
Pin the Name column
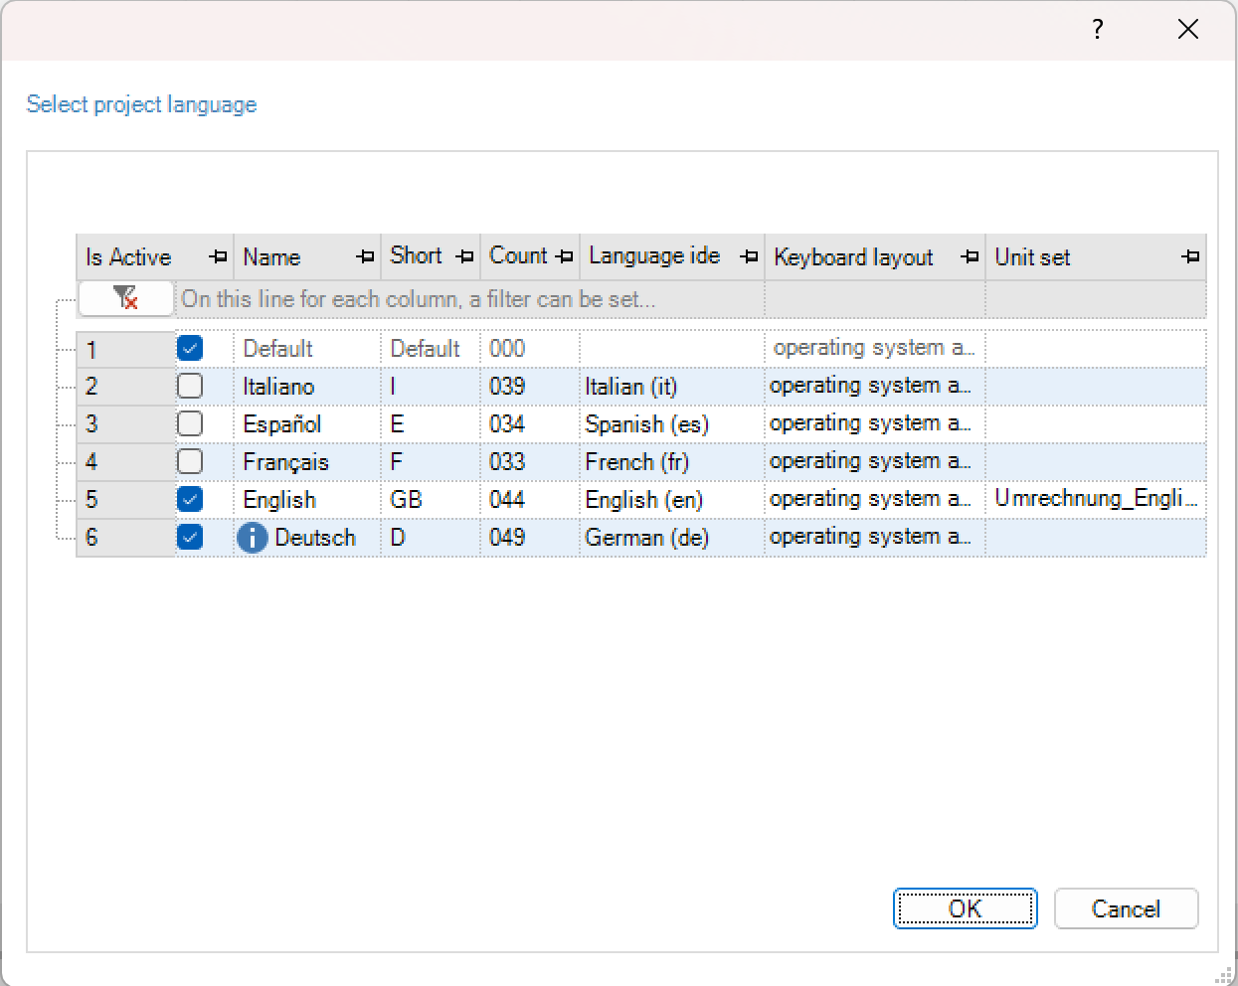[365, 257]
